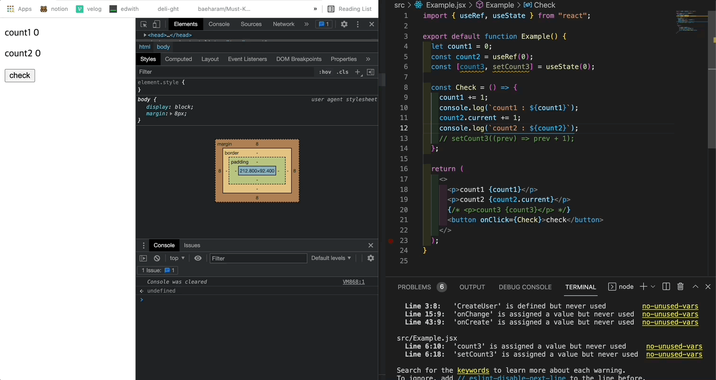716x380 pixels.
Task: Open the Issues tab in the drawer
Action: pos(192,245)
